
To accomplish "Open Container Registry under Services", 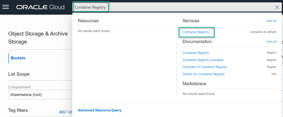I will coord(196,32).
